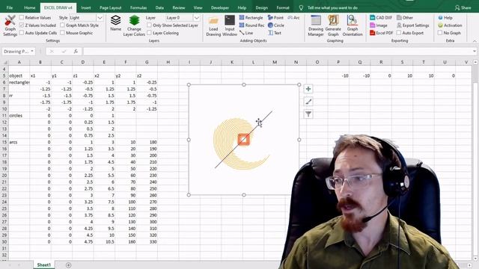Screen dimensions: 479x269
Task: Click chart elements plus button
Action: coord(308,89)
